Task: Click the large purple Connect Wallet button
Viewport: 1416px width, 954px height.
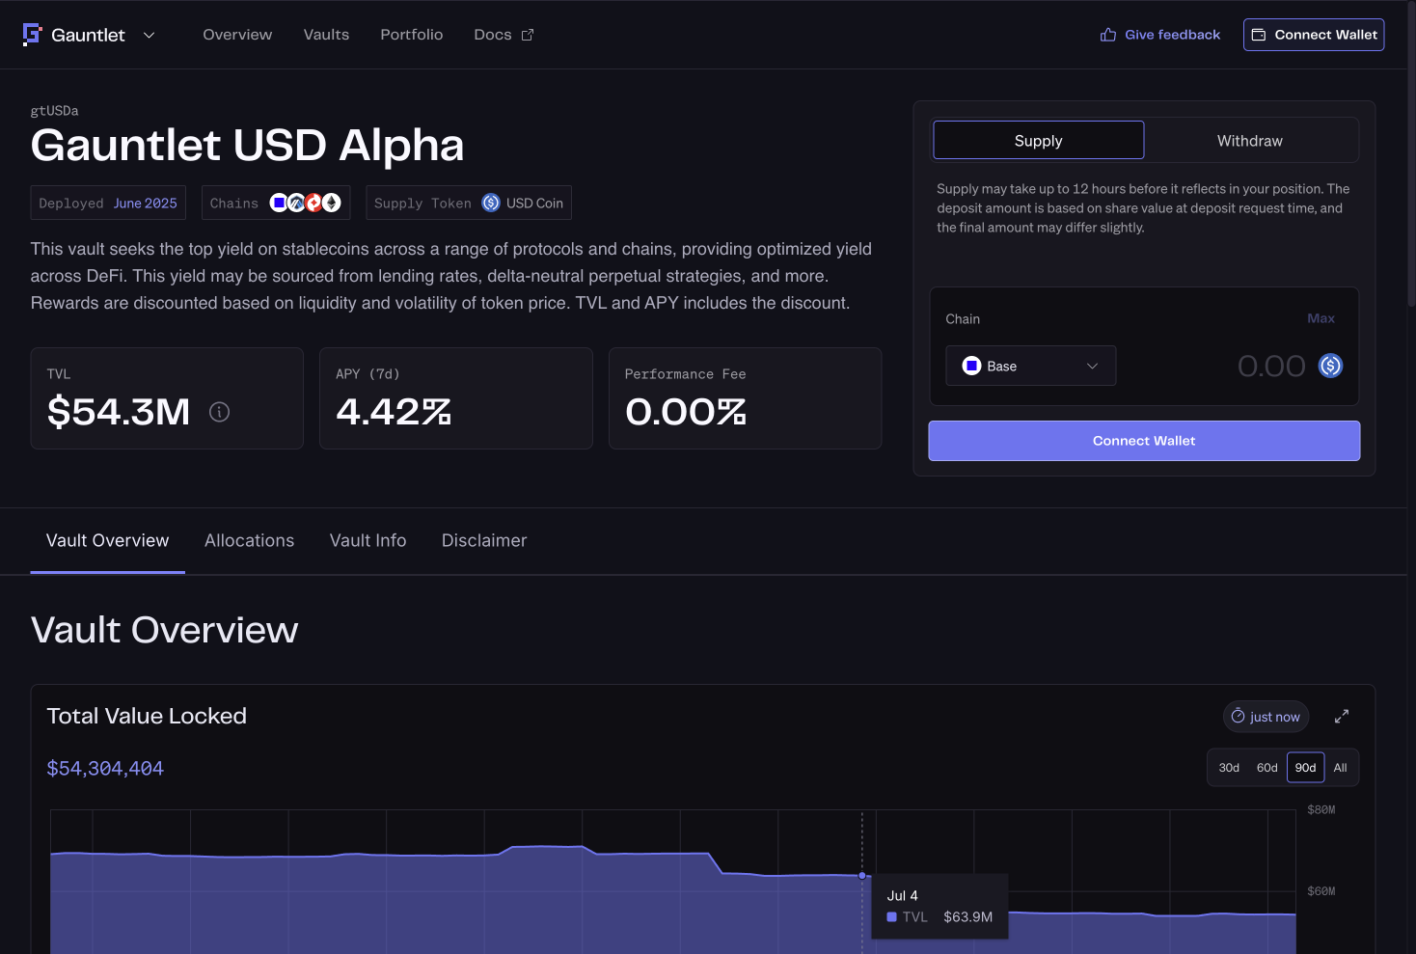Action: [1144, 441]
